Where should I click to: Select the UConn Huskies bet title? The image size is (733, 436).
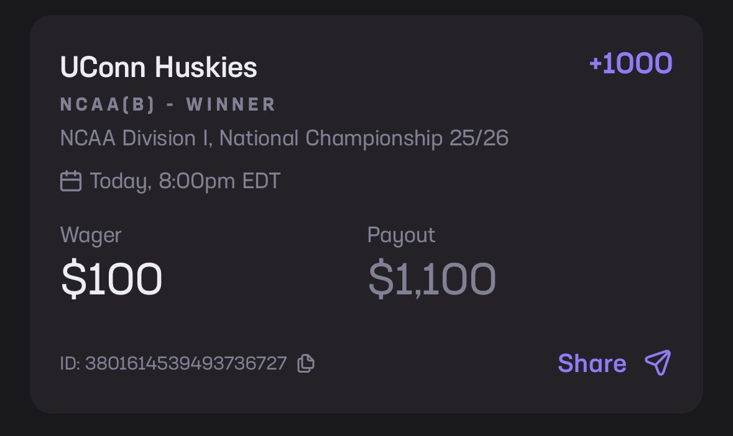point(159,67)
